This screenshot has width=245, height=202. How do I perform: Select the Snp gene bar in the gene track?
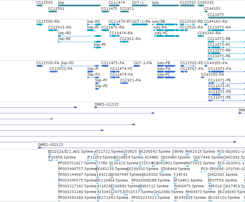tap(80, 5)
